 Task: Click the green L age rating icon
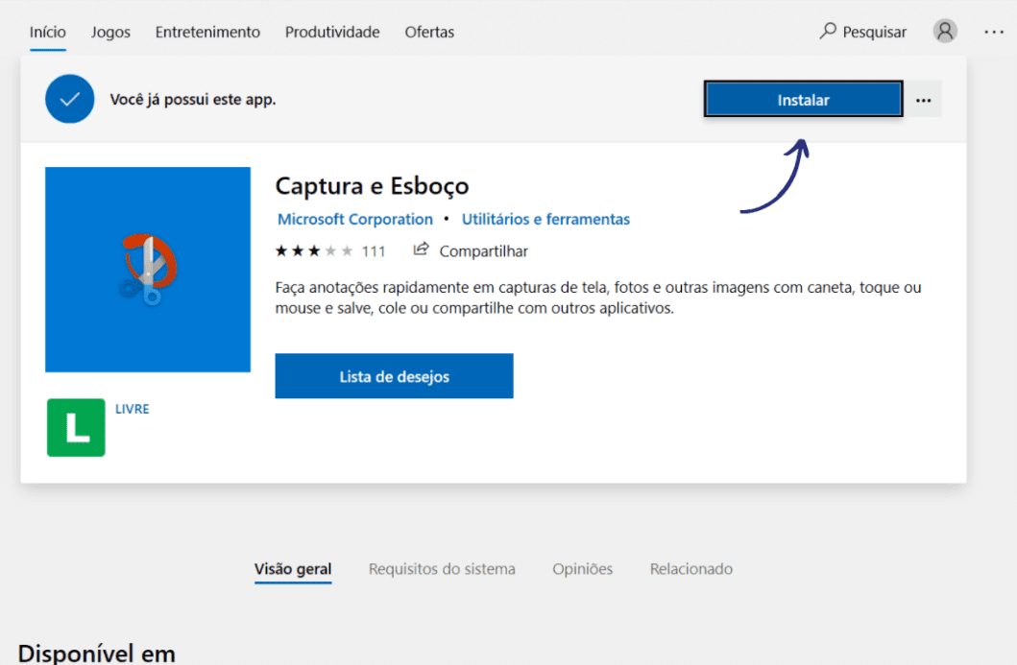(76, 428)
